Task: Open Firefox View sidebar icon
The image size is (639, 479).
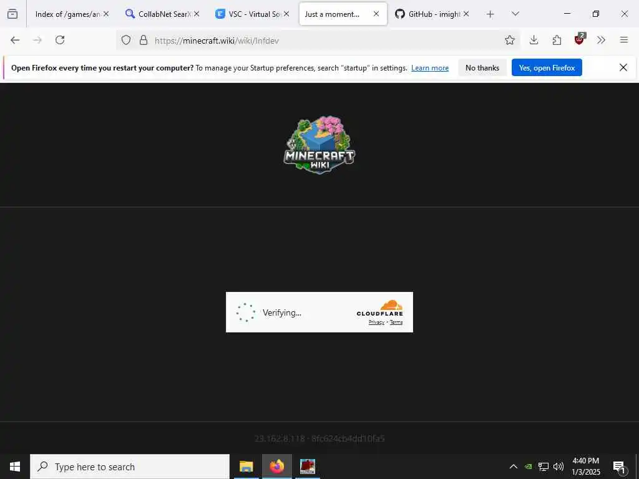Action: (x=12, y=14)
